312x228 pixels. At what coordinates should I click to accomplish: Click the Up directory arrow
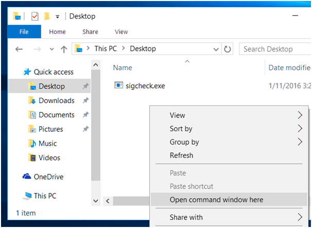[x=64, y=49]
